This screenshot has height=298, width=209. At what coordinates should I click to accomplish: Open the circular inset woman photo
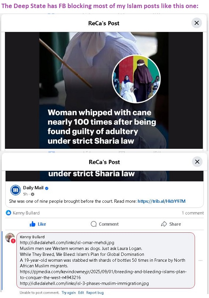(136, 79)
